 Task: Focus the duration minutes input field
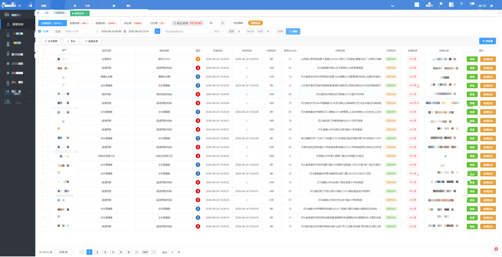click(x=270, y=31)
